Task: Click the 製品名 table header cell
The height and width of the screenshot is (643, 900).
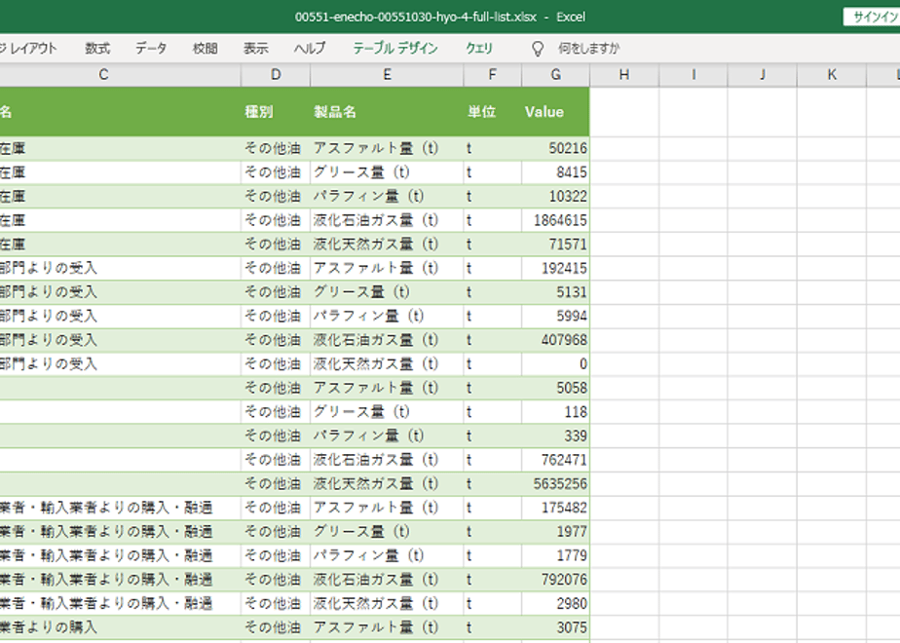Action: coord(387,111)
